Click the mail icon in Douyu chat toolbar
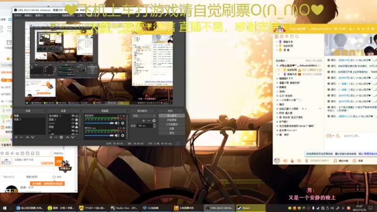The height and width of the screenshot is (212, 377). [7, 153]
